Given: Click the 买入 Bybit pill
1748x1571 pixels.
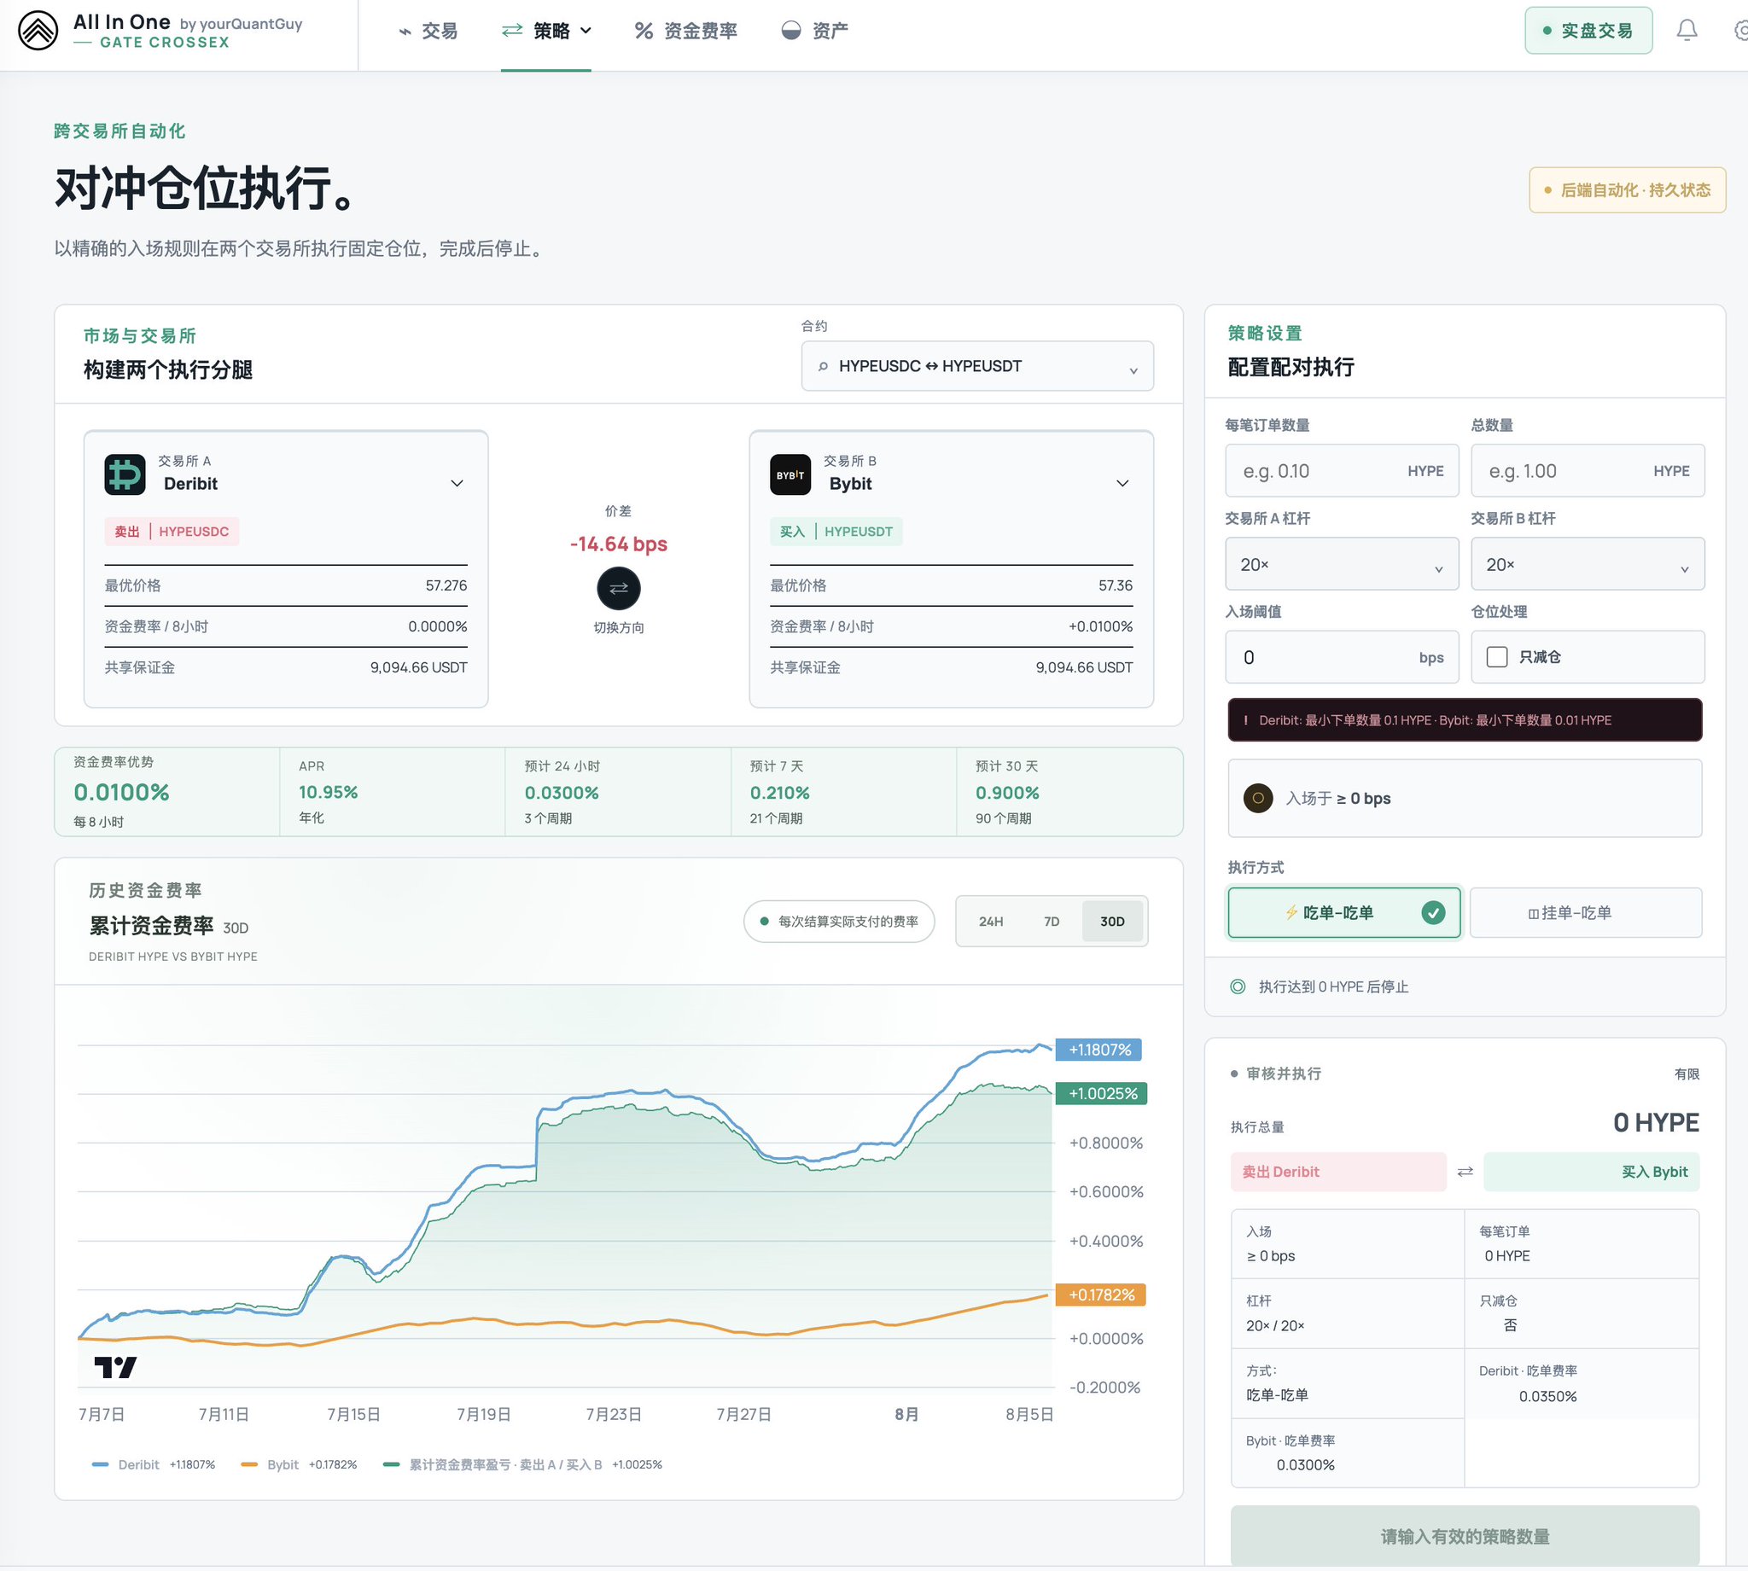Looking at the screenshot, I should [x=1591, y=1172].
